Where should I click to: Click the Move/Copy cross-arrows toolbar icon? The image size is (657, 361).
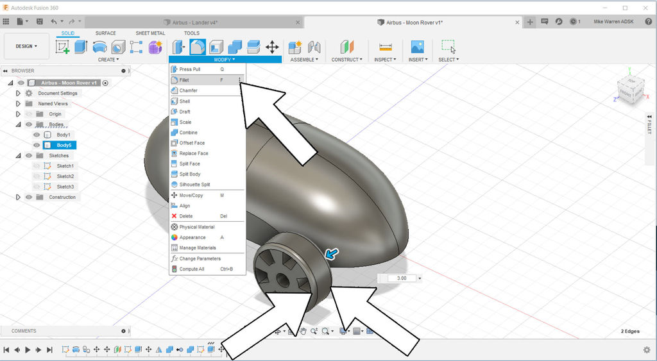point(272,47)
